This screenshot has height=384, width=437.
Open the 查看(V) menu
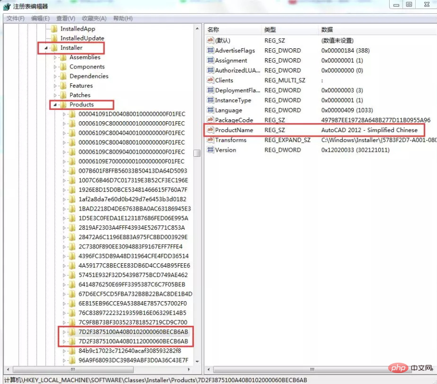click(66, 18)
